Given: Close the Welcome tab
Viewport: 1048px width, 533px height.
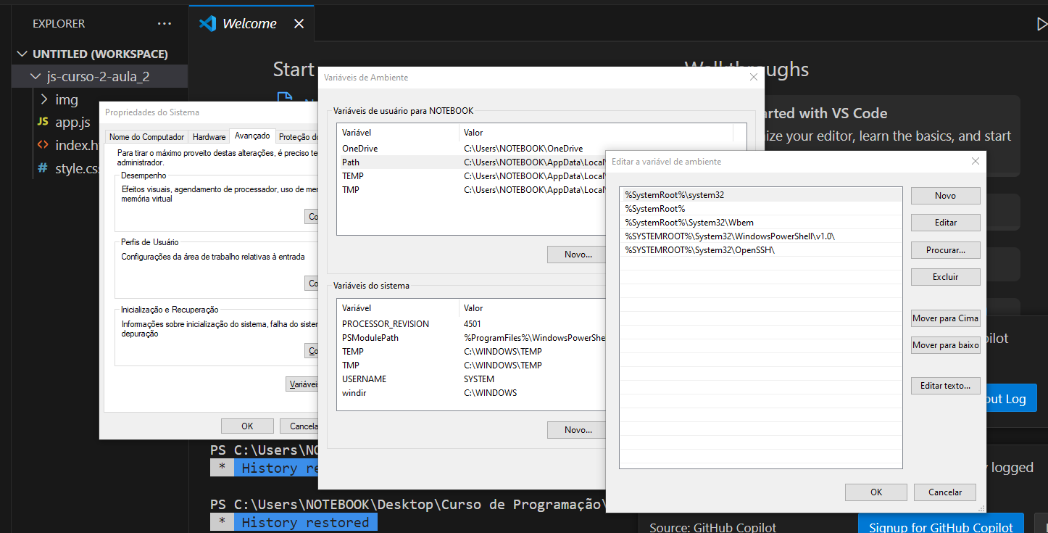Looking at the screenshot, I should coord(299,24).
